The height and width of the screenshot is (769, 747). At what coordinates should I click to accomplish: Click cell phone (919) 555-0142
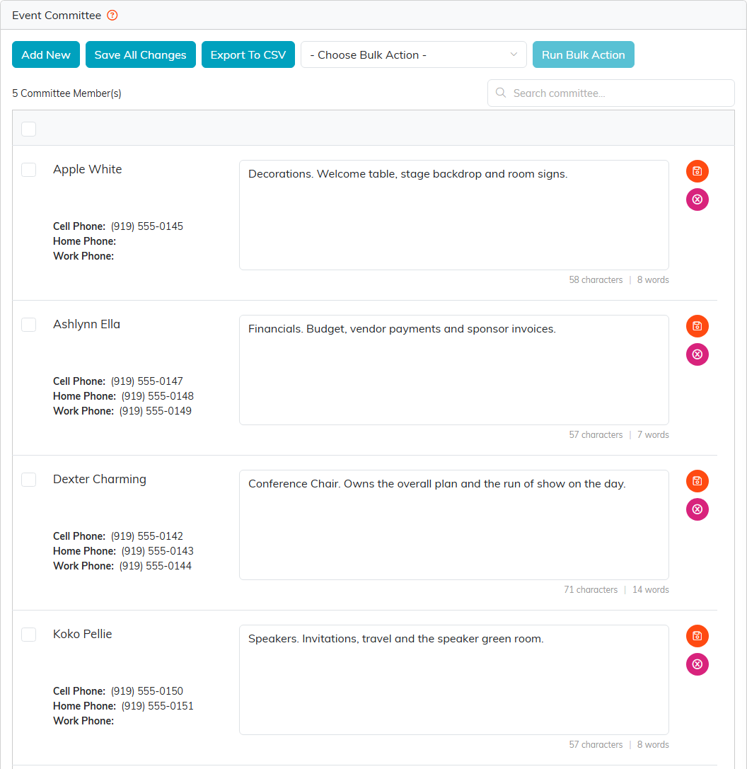[x=146, y=536]
